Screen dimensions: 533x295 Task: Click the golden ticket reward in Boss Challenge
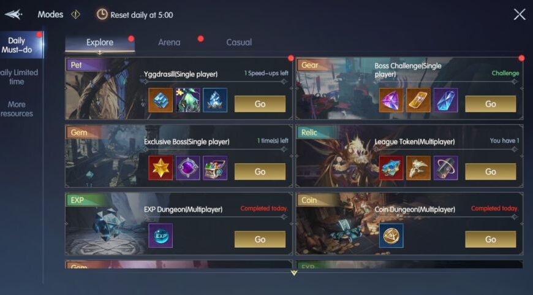418,100
